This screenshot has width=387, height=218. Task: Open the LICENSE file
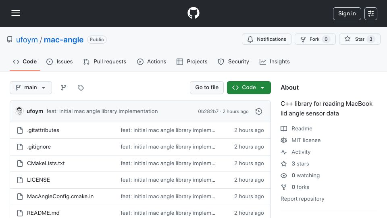39,180
